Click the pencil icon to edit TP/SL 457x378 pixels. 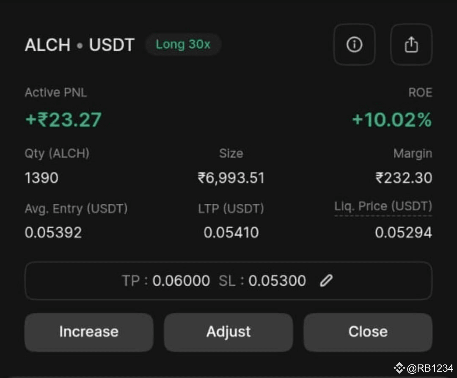[x=326, y=281]
